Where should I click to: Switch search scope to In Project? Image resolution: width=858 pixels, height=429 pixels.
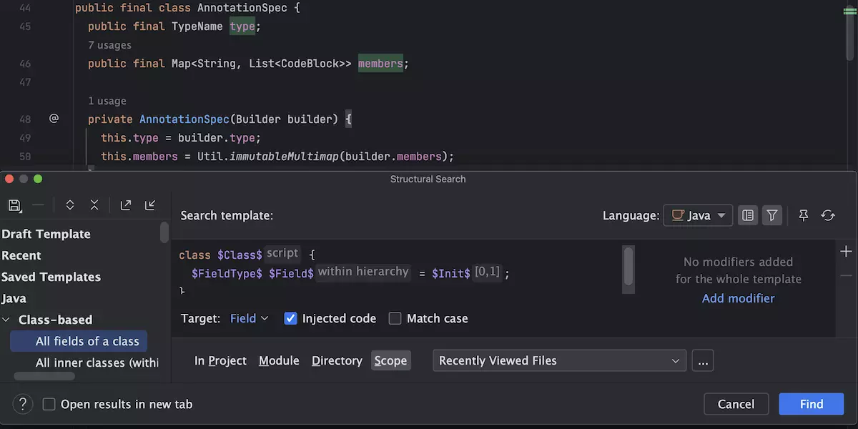tap(220, 361)
